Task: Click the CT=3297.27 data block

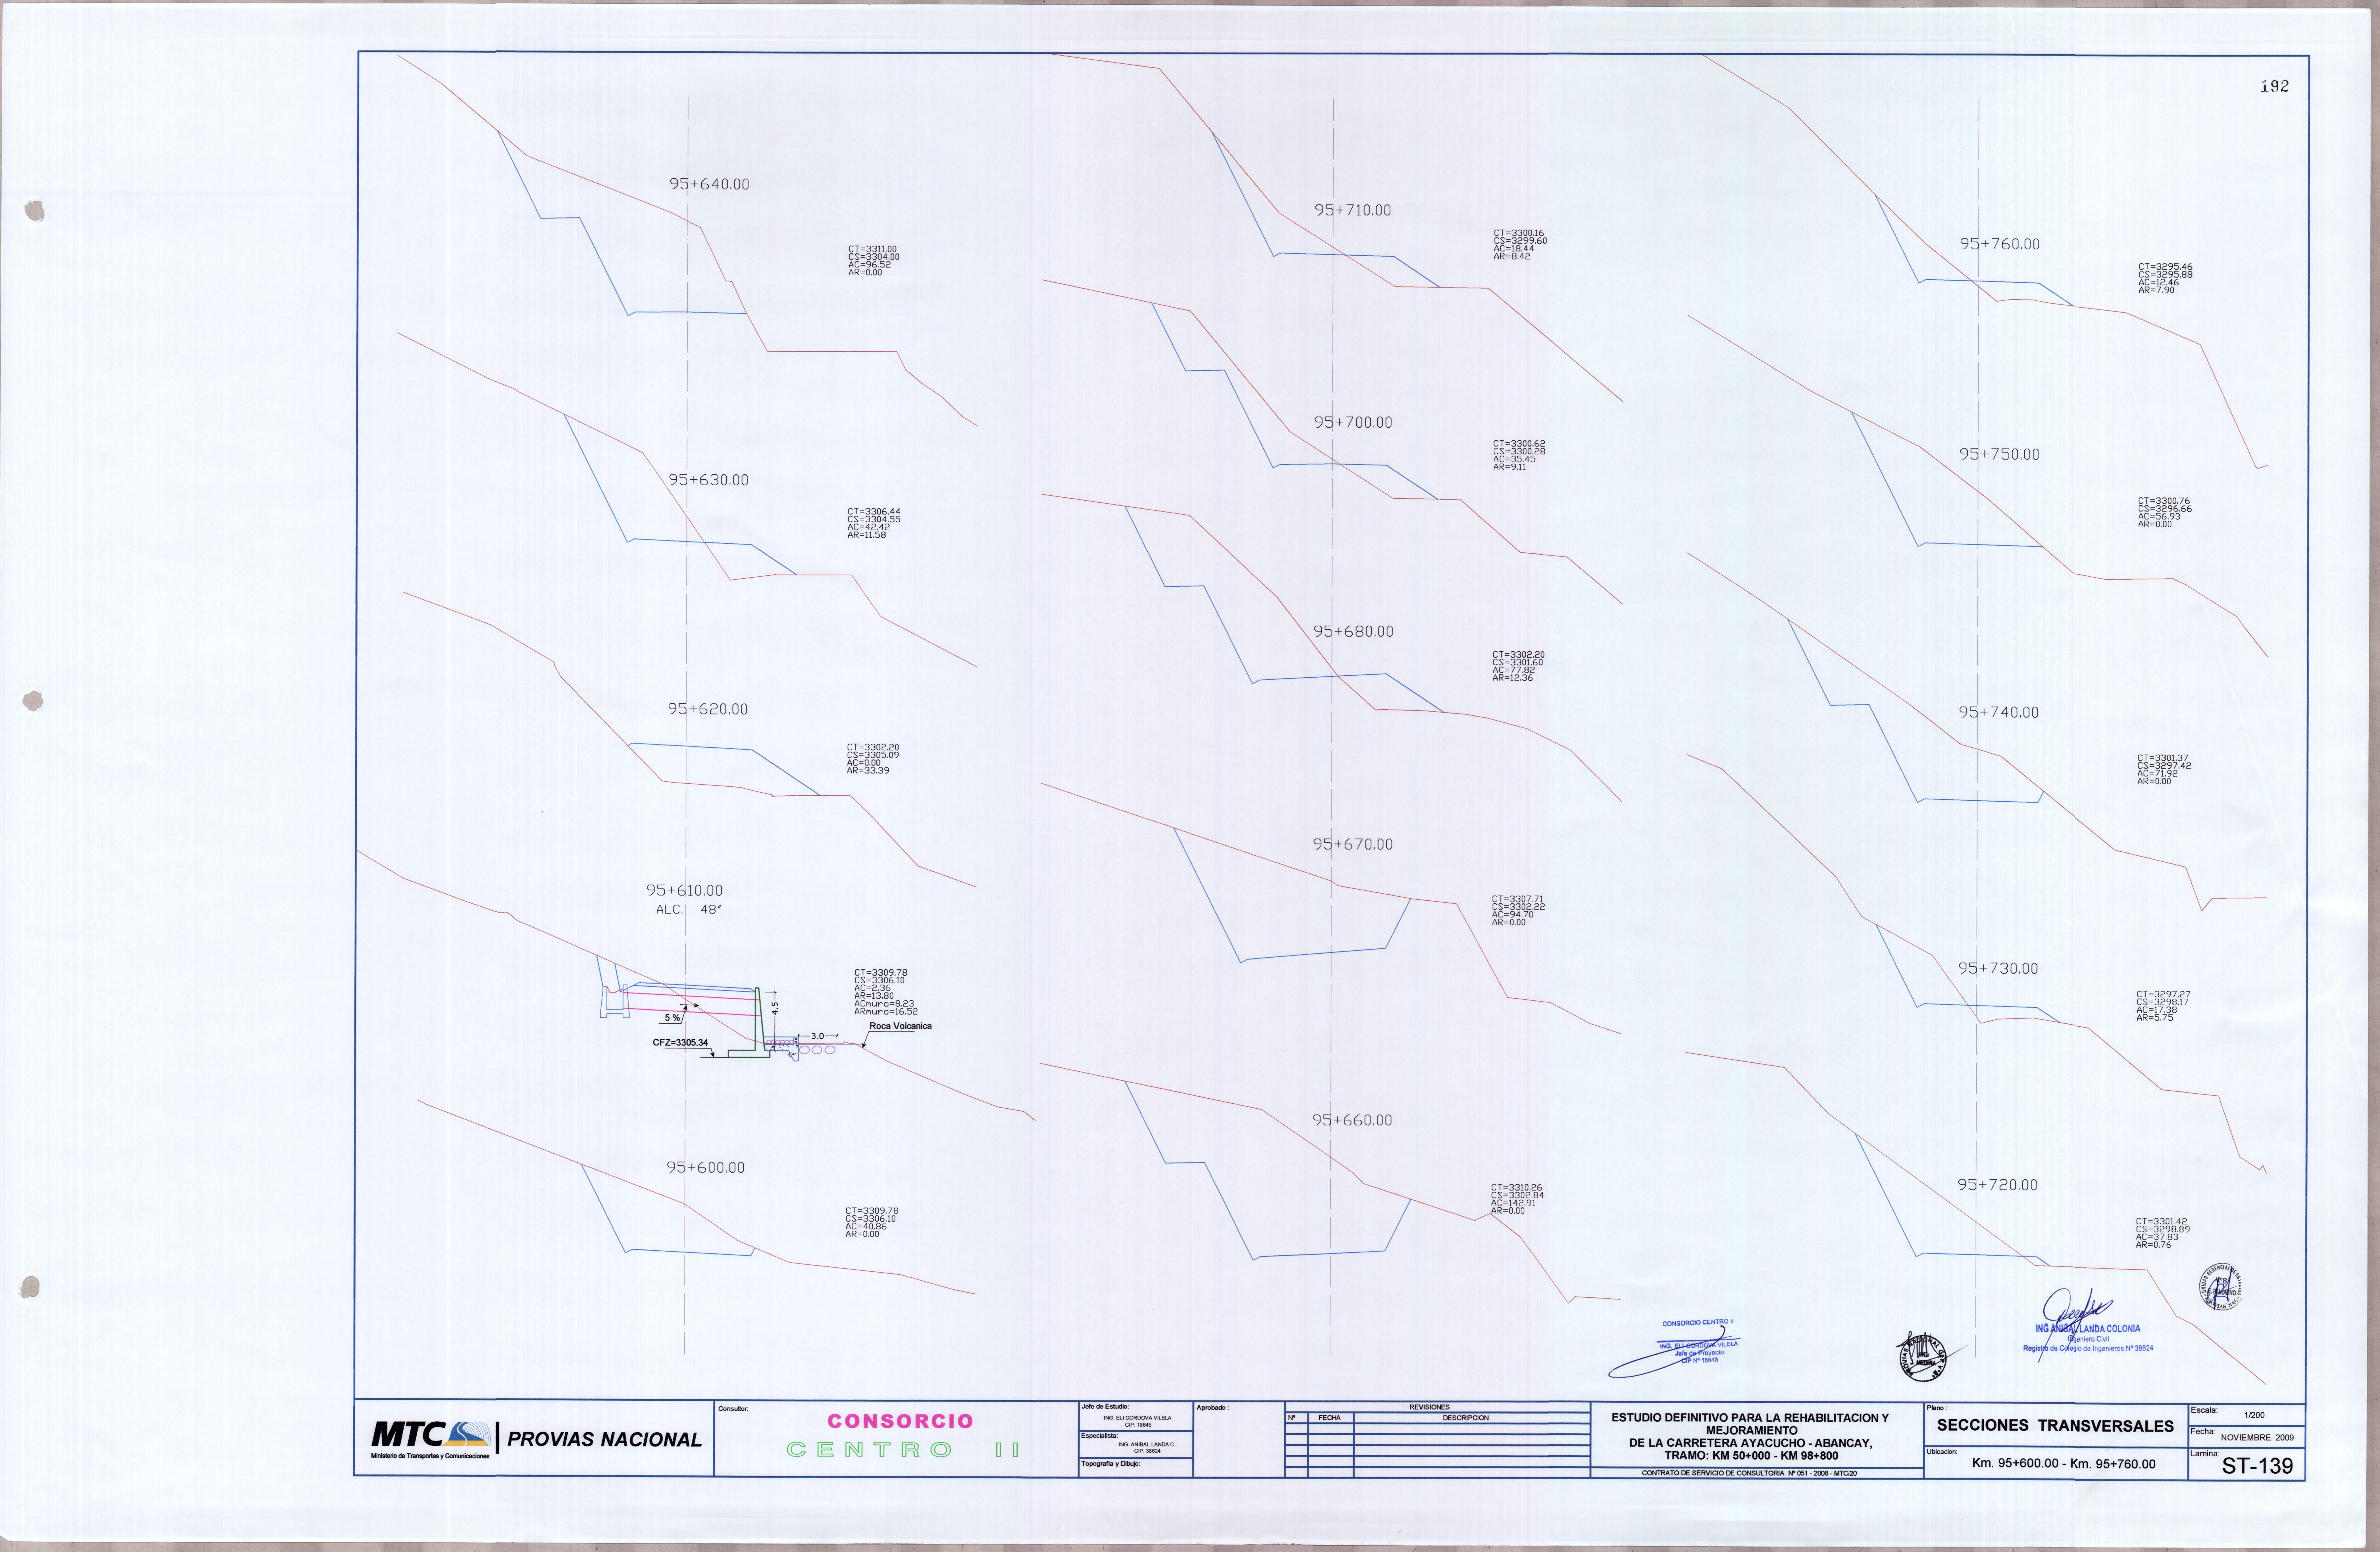Action: 2163,1006
